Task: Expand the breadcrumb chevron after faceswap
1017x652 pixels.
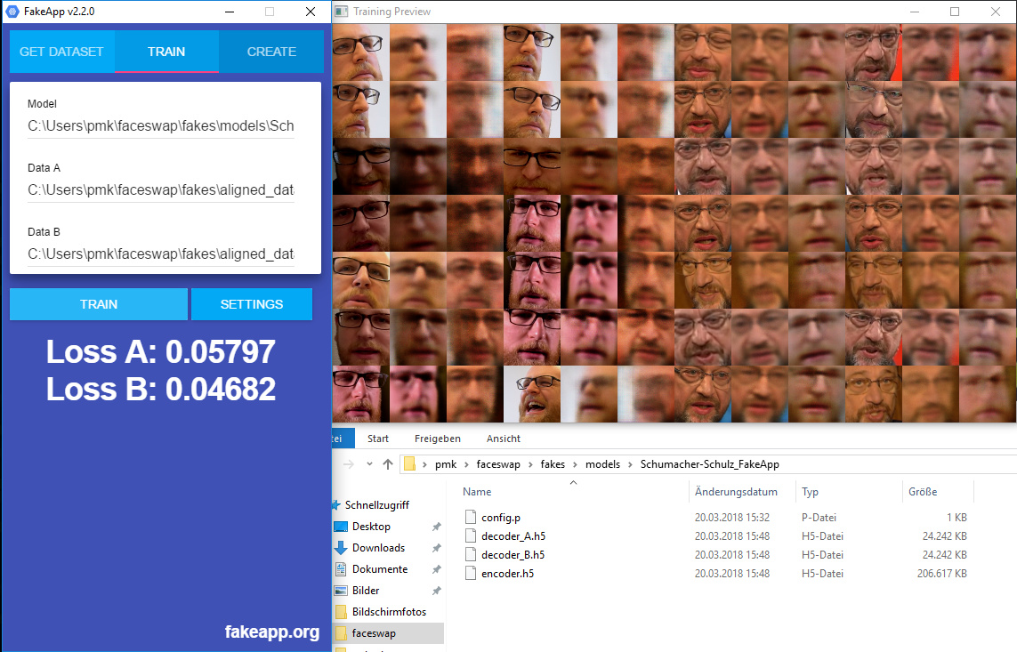Action: click(530, 464)
